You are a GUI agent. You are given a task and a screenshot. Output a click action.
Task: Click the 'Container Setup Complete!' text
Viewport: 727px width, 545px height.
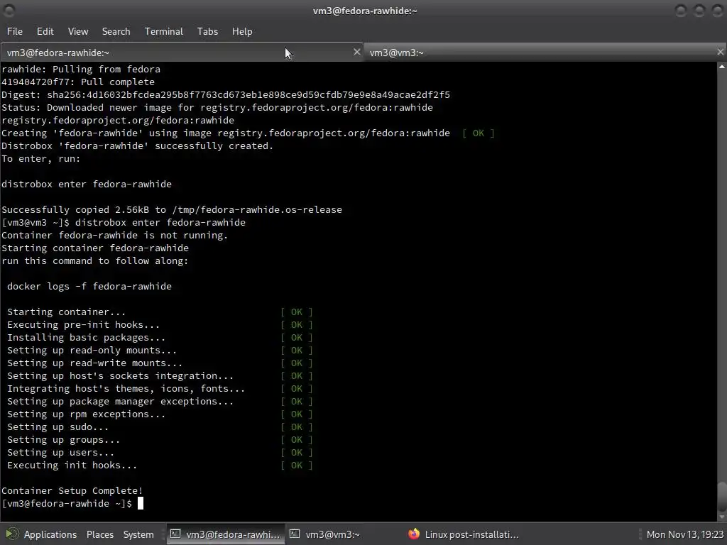(72, 490)
